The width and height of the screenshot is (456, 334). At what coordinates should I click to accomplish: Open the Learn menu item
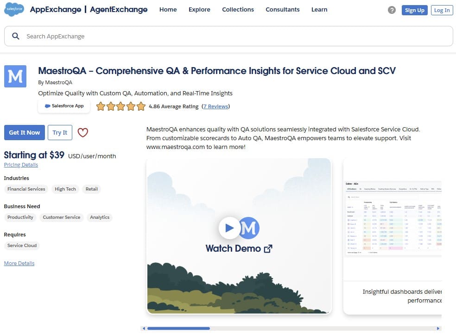click(x=319, y=10)
